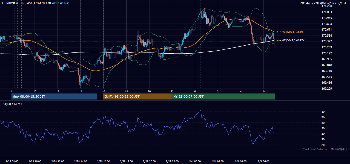
Task: Select the 東京 08:00-15:30 JST session bar
Action: pyautogui.click(x=54, y=96)
